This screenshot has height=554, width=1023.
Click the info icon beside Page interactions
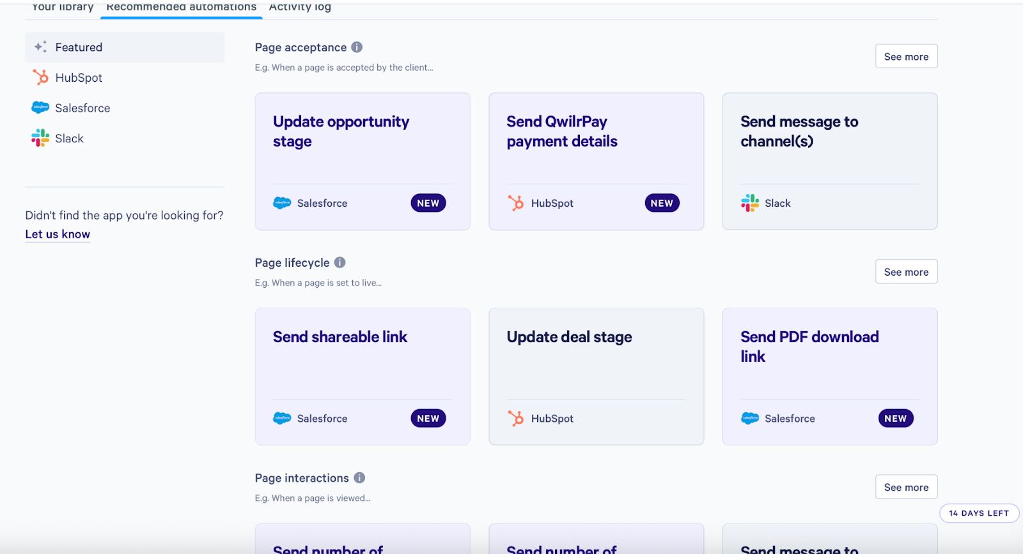(359, 478)
